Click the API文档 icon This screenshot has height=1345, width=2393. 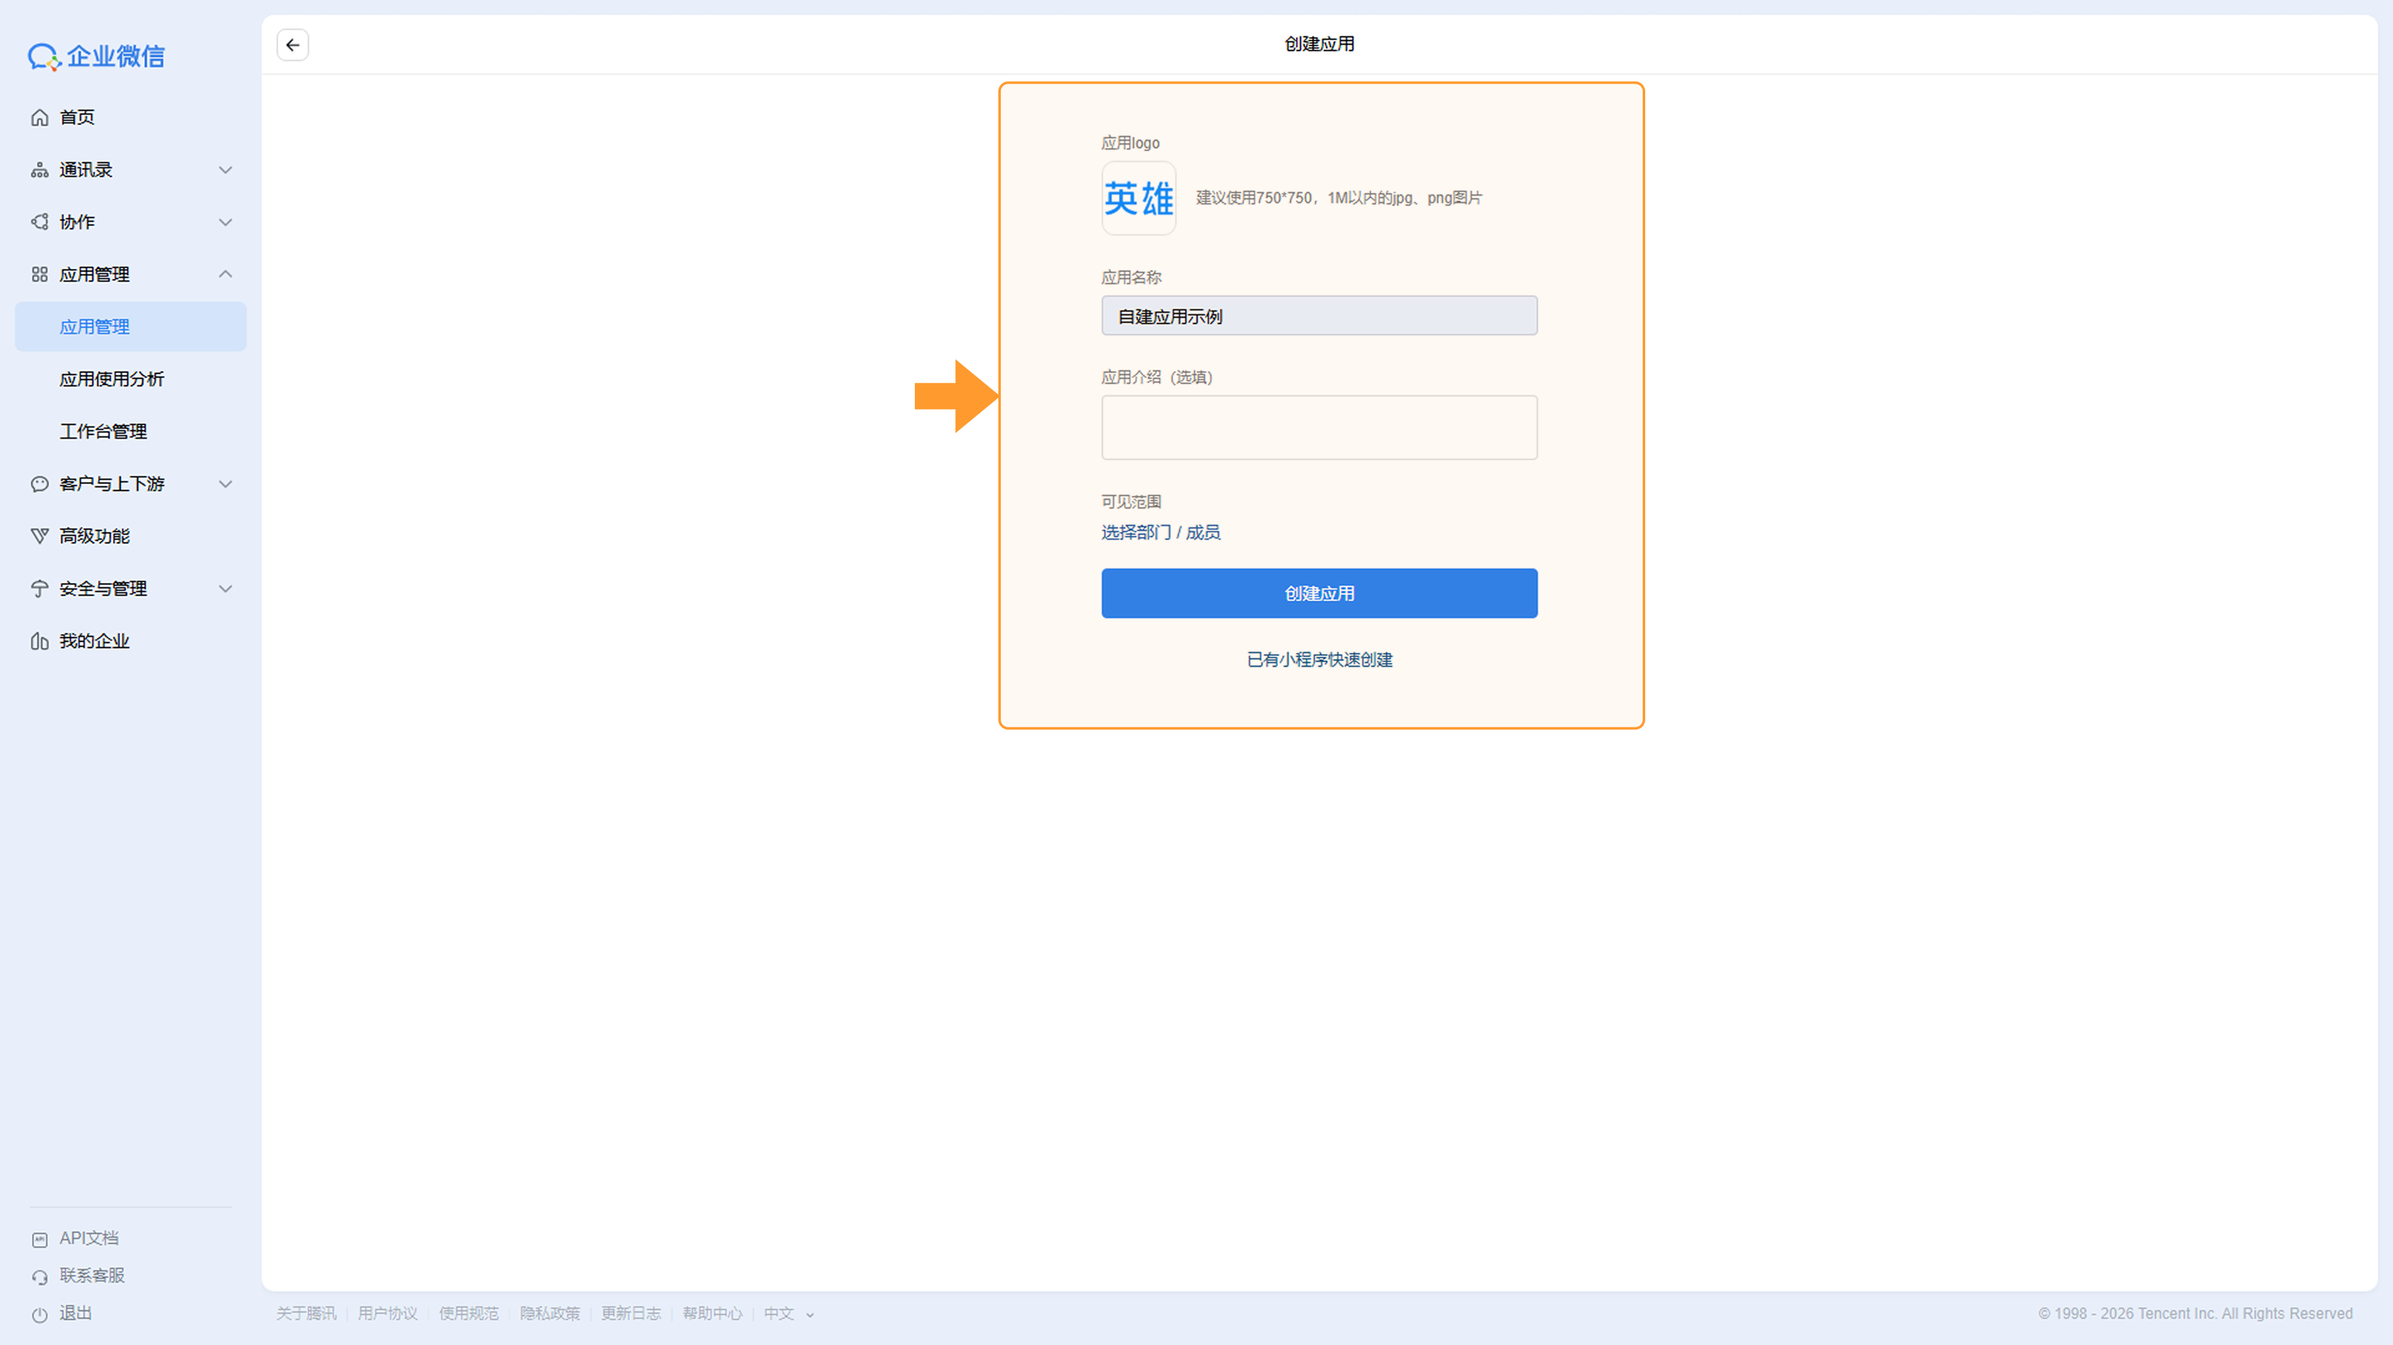tap(39, 1239)
